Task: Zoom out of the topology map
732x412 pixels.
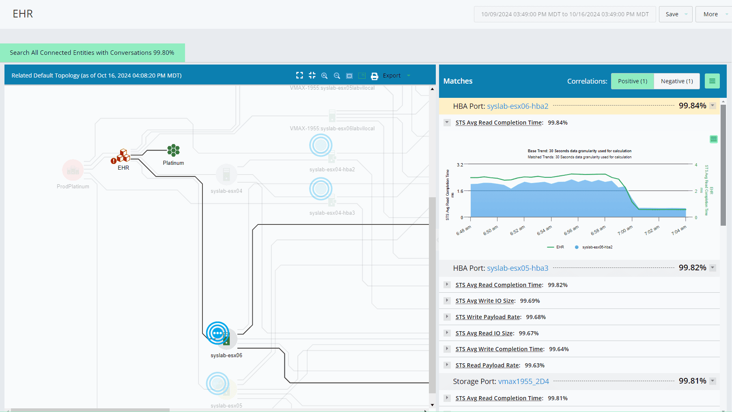Action: point(337,75)
